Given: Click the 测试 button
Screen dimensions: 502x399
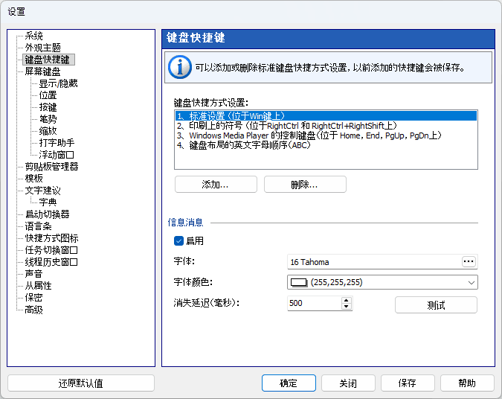Looking at the screenshot, I should pyautogui.click(x=436, y=305).
